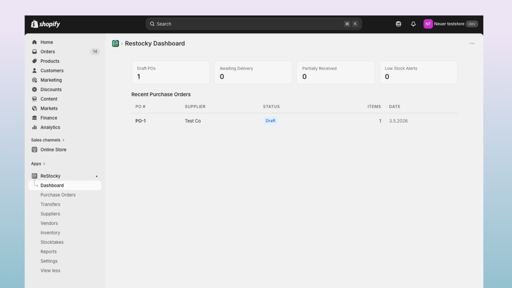This screenshot has height=288, width=512.
Task: Open Transfers page
Action: click(x=50, y=204)
